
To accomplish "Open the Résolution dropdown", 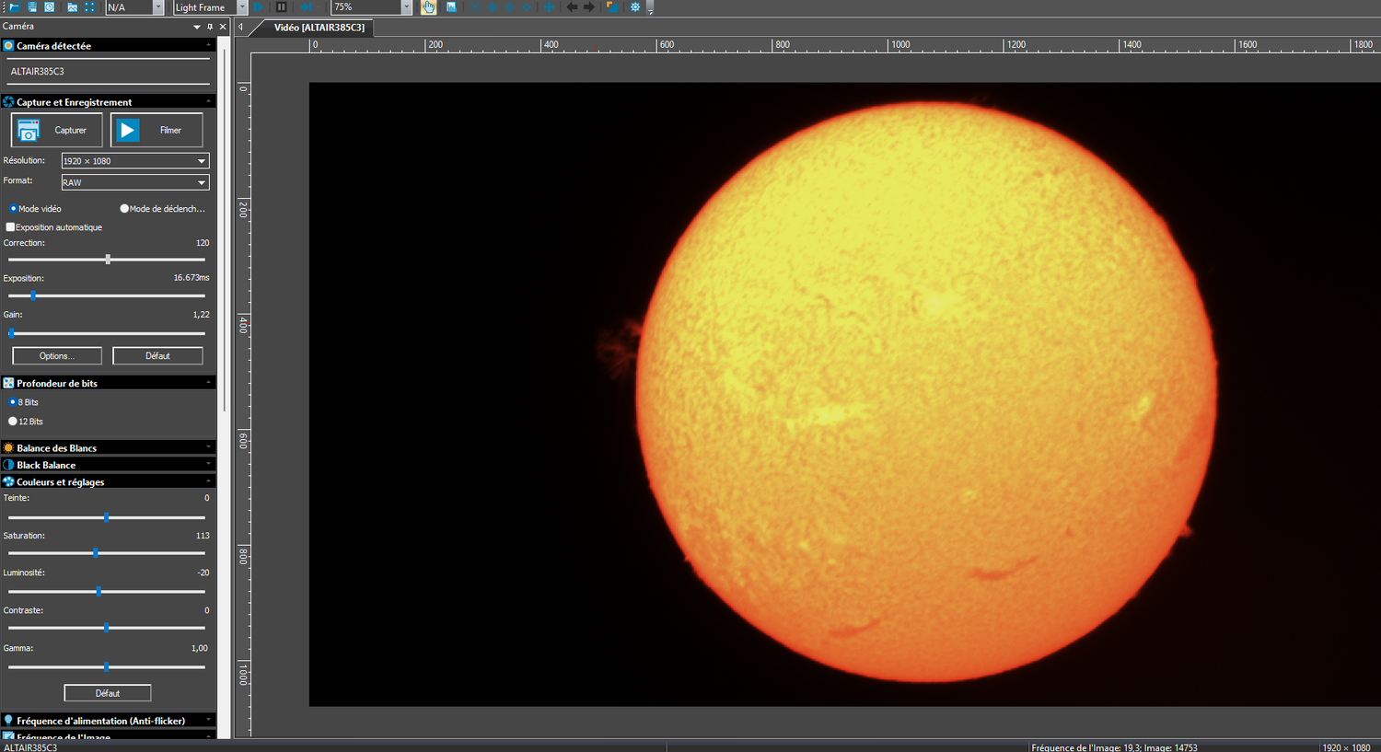I will pos(135,161).
